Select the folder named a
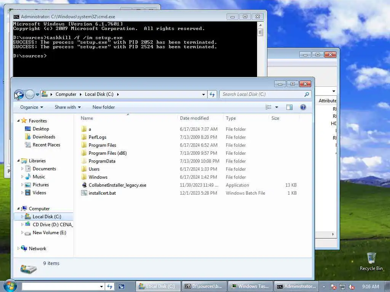 click(x=90, y=129)
